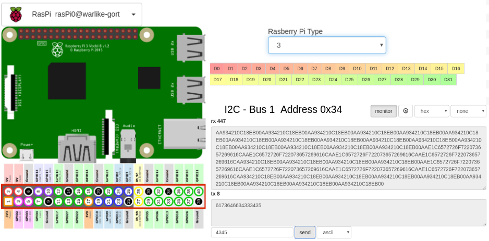Click the 'tx 8' counter label
Image resolution: width=489 pixels, height=241 pixels.
coord(215,194)
